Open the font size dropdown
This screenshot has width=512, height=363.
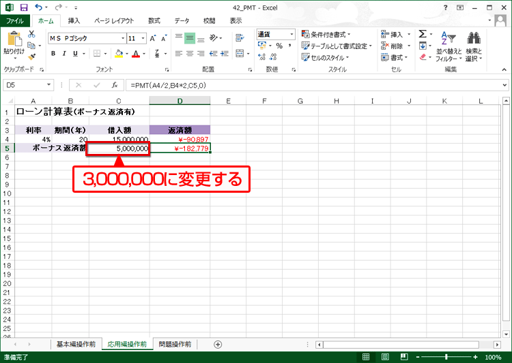143,38
